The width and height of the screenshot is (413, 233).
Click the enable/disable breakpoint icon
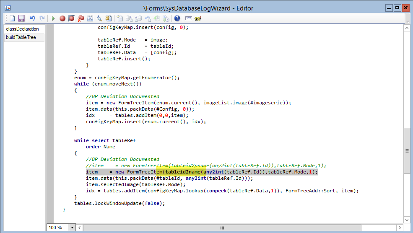click(x=72, y=18)
